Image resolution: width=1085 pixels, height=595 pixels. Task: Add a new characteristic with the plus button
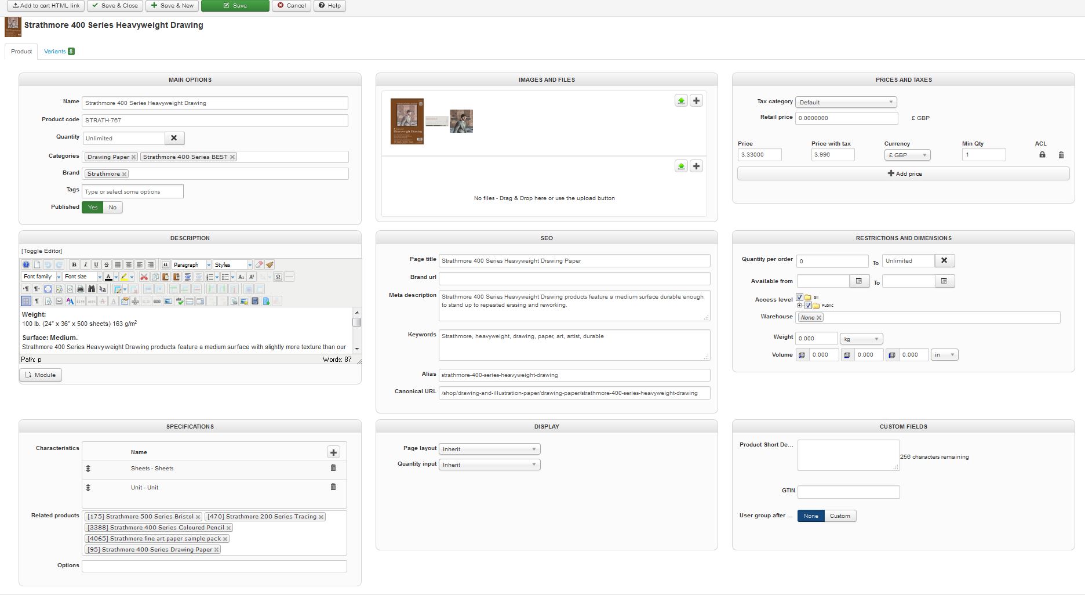point(333,452)
